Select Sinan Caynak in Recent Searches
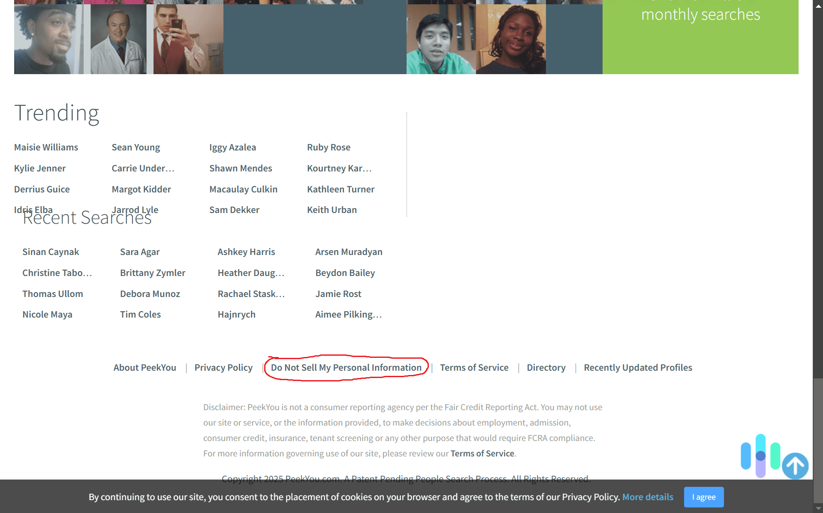Viewport: 823px width, 513px height. click(x=51, y=252)
